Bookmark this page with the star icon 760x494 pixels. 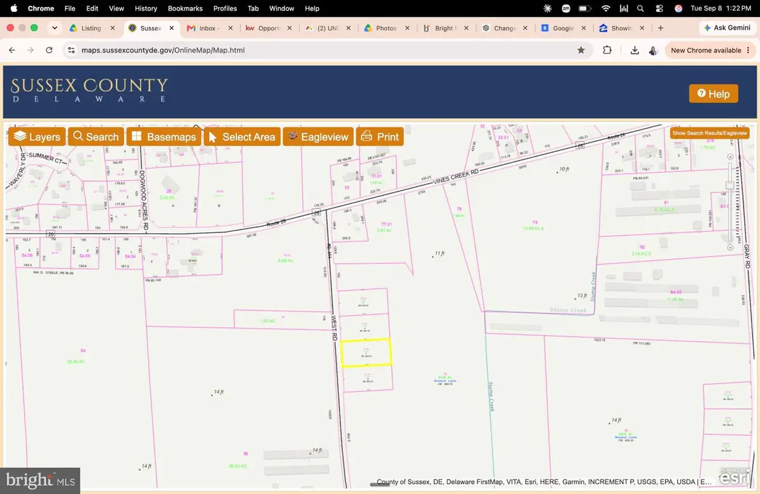coord(581,50)
